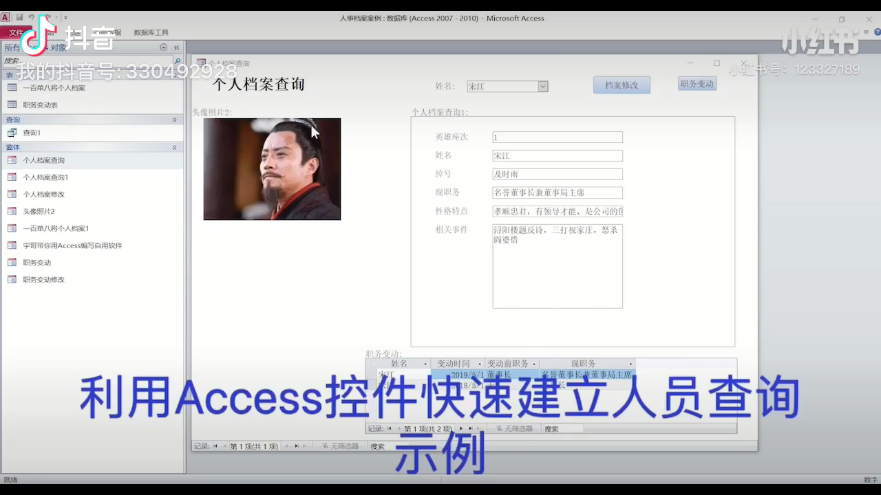Go to next record in main form navigator
The height and width of the screenshot is (495, 881).
click(x=287, y=446)
